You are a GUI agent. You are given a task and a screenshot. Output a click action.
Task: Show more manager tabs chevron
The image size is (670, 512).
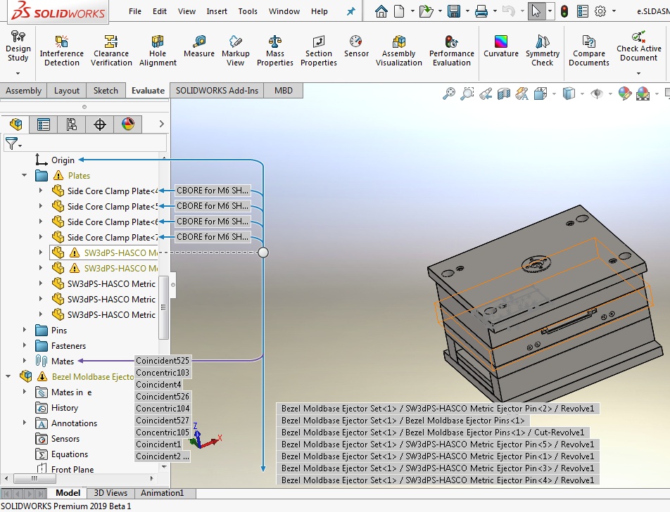click(x=161, y=124)
